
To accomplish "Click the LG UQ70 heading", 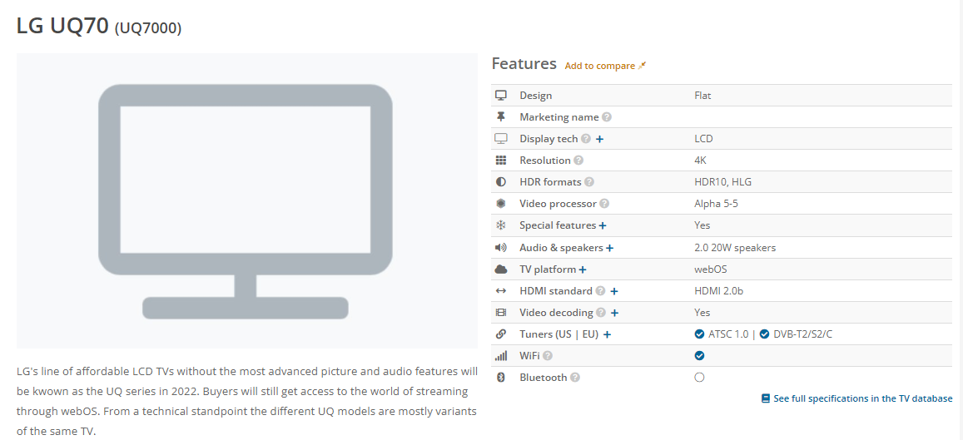I will click(62, 27).
